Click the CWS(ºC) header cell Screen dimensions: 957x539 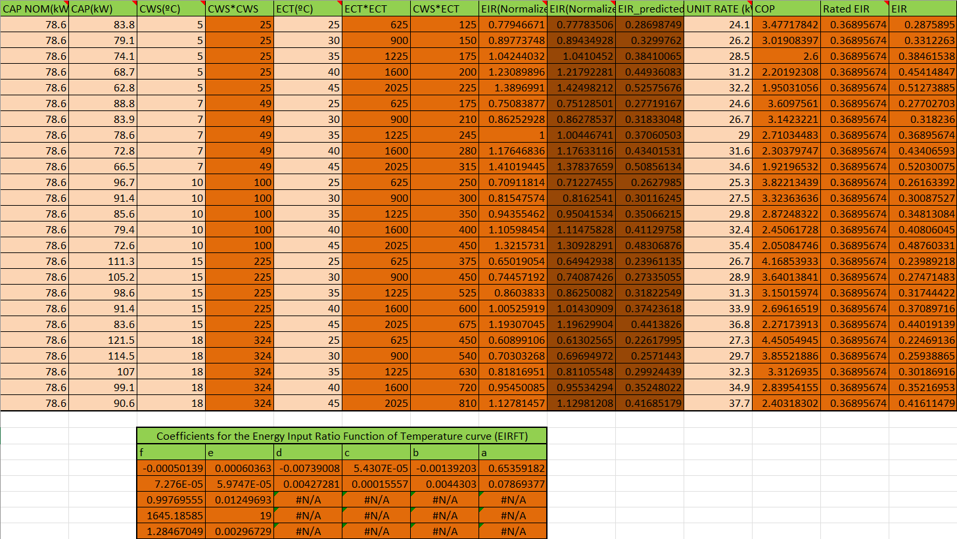coord(171,9)
